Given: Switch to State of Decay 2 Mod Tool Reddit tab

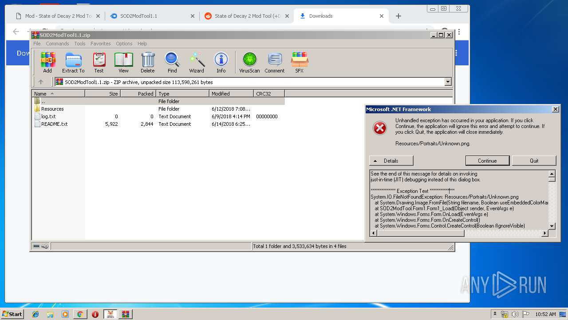Looking at the screenshot, I should [x=247, y=16].
